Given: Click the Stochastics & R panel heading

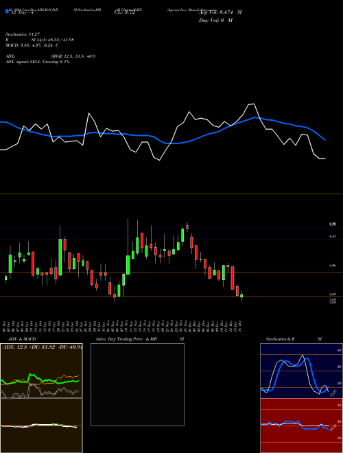Looking at the screenshot, I should coord(281,339).
